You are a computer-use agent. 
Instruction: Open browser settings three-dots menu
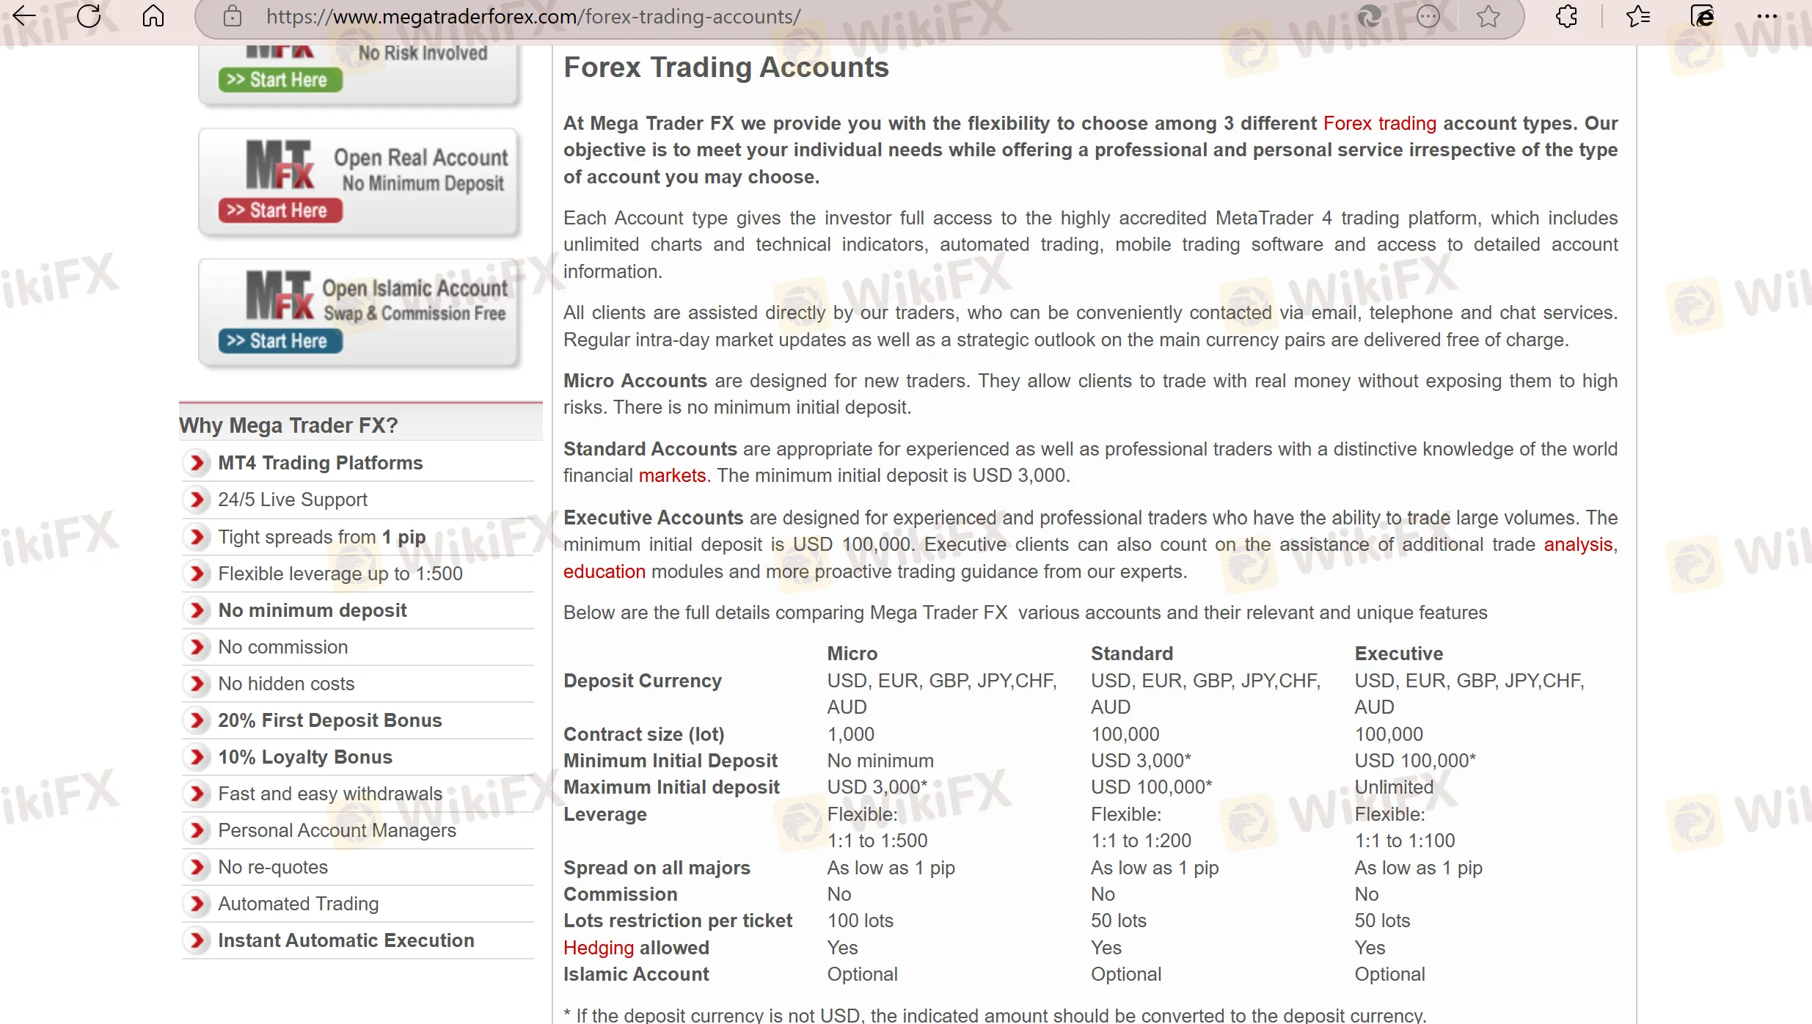pos(1767,16)
